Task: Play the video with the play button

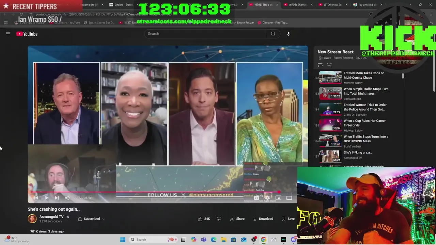Action: [x=47, y=198]
